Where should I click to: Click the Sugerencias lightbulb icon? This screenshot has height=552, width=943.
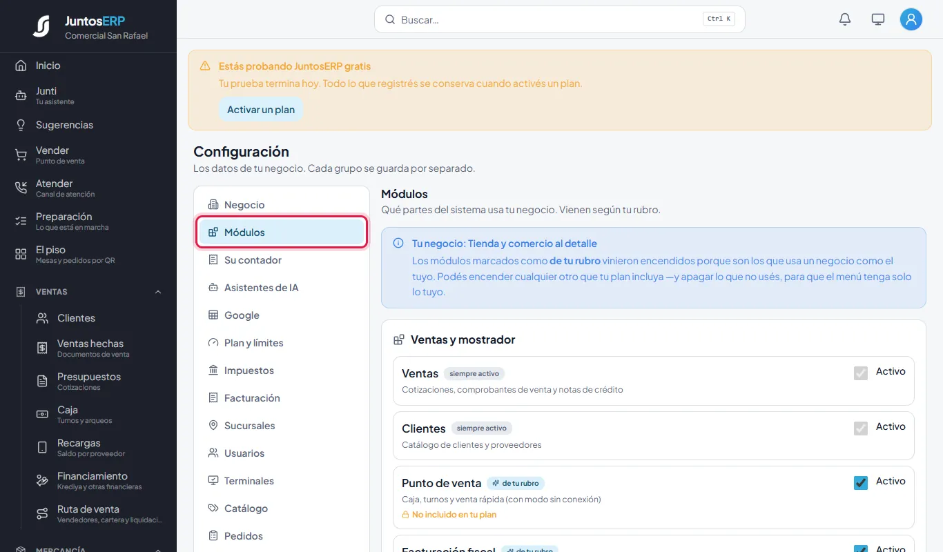(x=21, y=125)
